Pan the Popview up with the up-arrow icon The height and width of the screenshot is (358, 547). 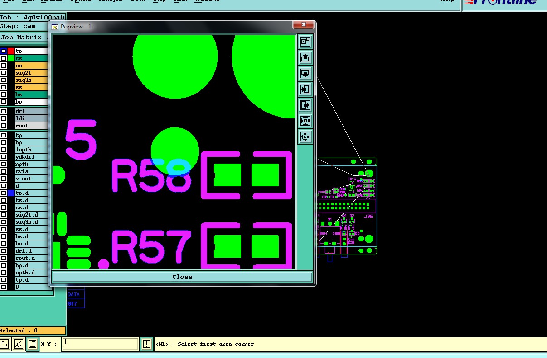coord(305,57)
